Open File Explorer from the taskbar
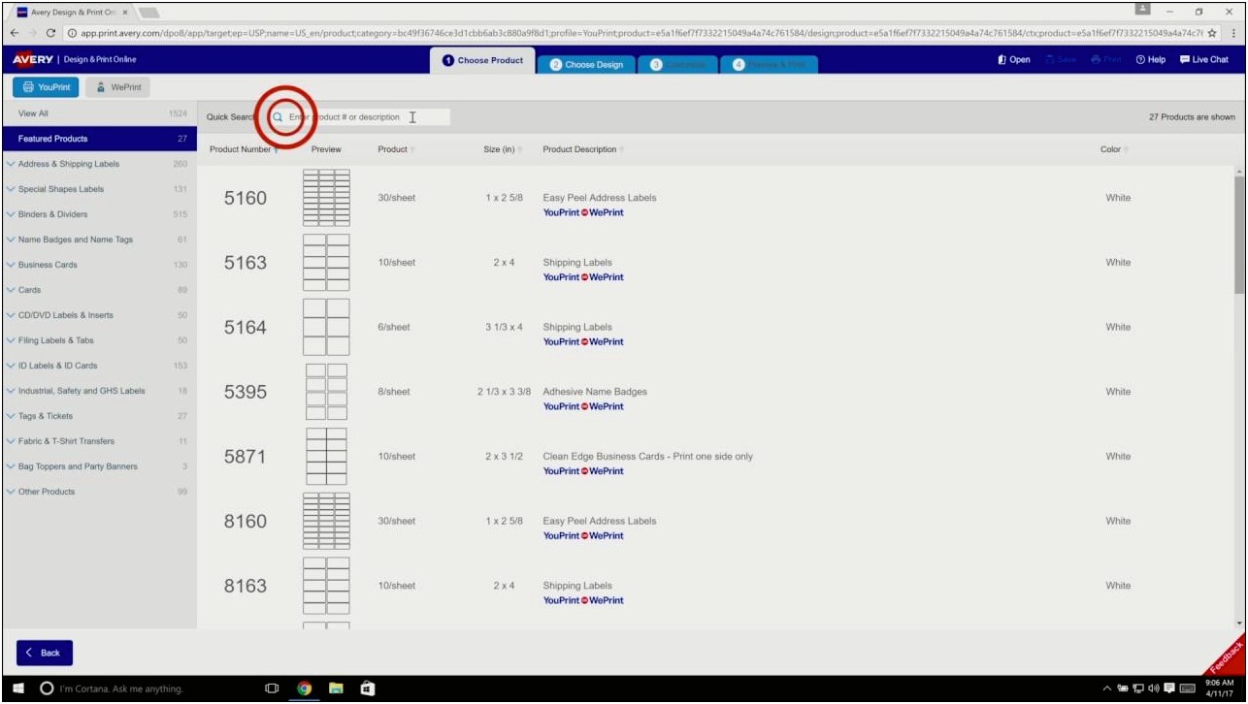The image size is (1248, 704). pyautogui.click(x=336, y=688)
